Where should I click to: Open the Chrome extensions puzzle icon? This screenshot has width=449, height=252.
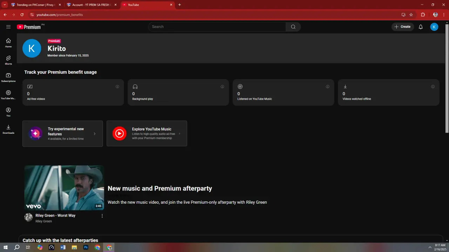click(423, 15)
